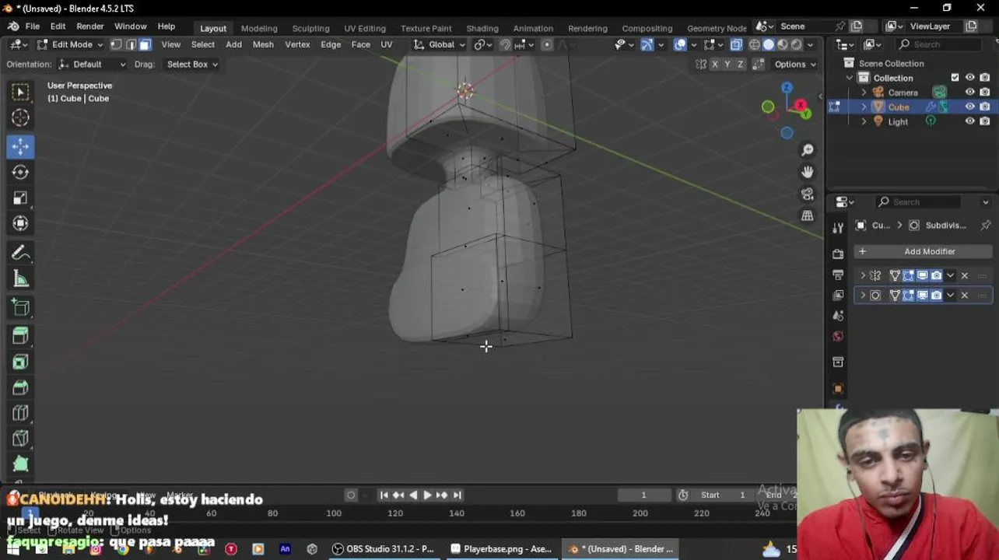Viewport: 999px width, 560px height.
Task: Open the Object properties tab
Action: 838,388
